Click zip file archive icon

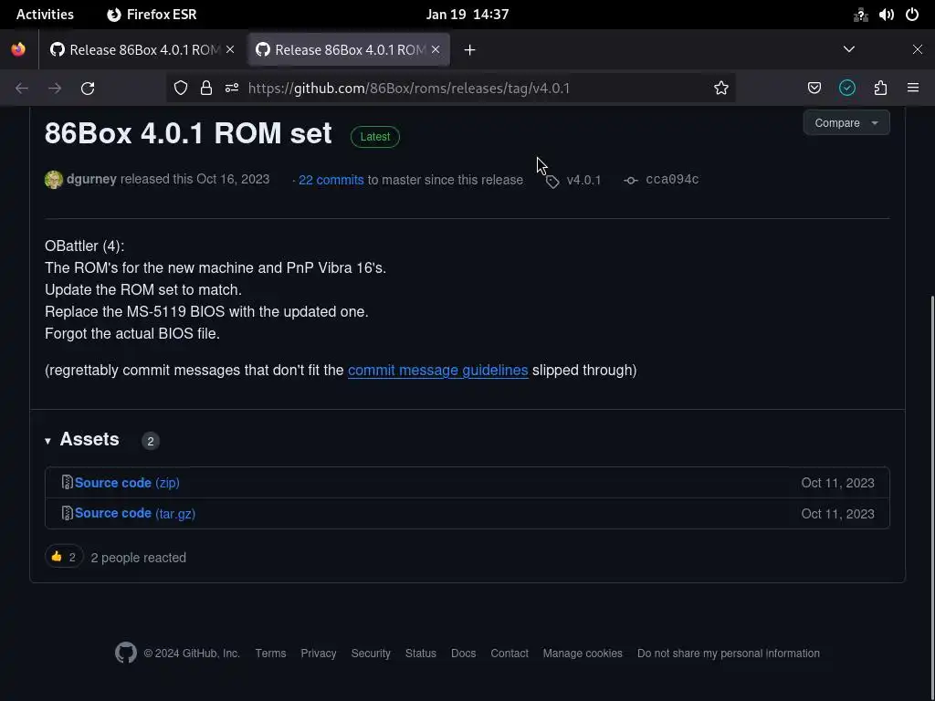click(x=67, y=482)
